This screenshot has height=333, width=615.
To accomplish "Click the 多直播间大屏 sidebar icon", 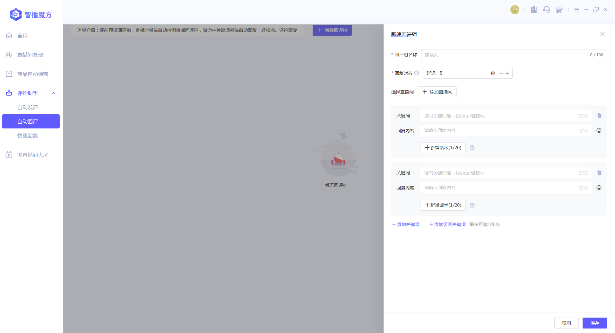I will coord(9,155).
